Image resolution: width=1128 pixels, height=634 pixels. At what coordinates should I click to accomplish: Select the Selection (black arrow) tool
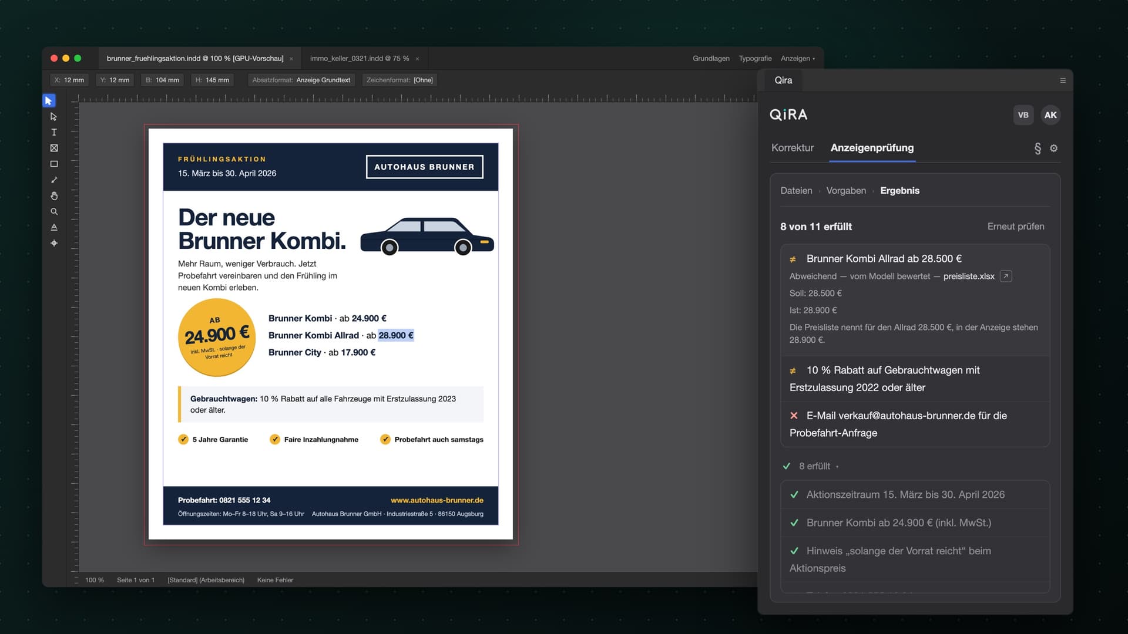49,101
